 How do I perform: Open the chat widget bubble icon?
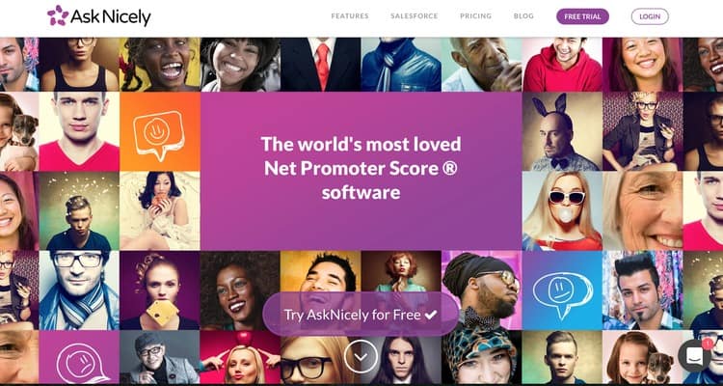tap(694, 355)
